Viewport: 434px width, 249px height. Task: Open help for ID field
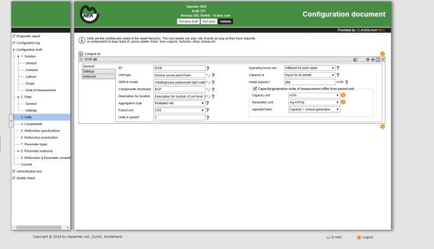tap(207, 68)
